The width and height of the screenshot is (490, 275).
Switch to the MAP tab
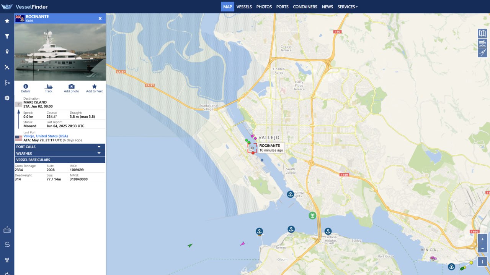[227, 6]
